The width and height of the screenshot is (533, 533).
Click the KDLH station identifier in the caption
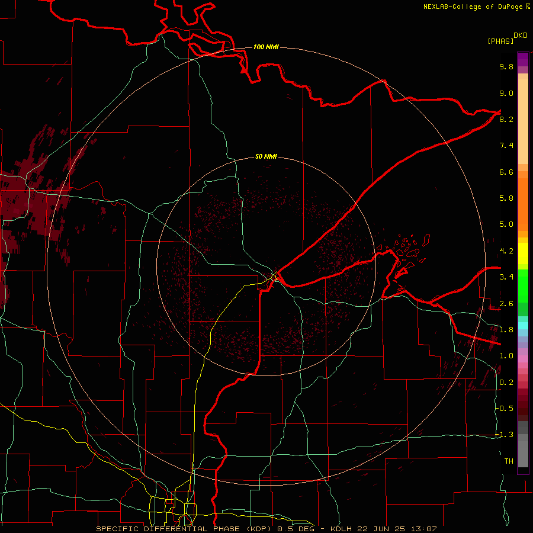point(342,529)
